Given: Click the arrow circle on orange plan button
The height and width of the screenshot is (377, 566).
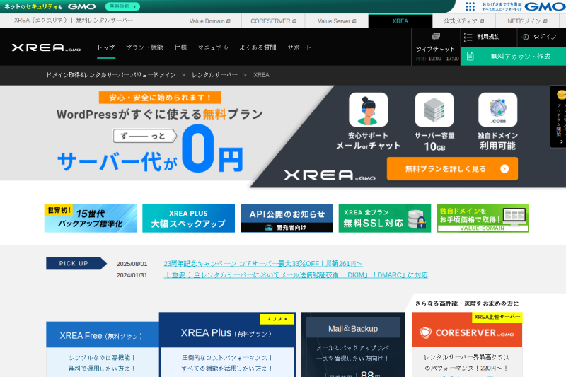Looking at the screenshot, I should click(x=504, y=169).
